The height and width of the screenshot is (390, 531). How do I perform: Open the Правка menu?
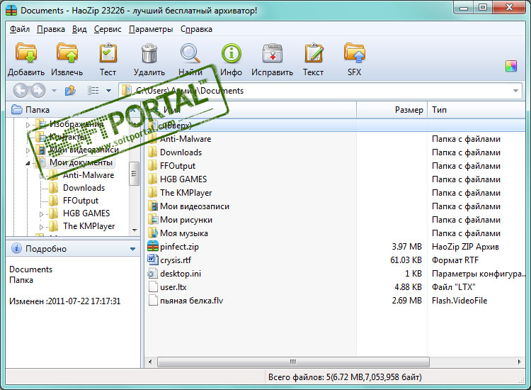pos(51,29)
